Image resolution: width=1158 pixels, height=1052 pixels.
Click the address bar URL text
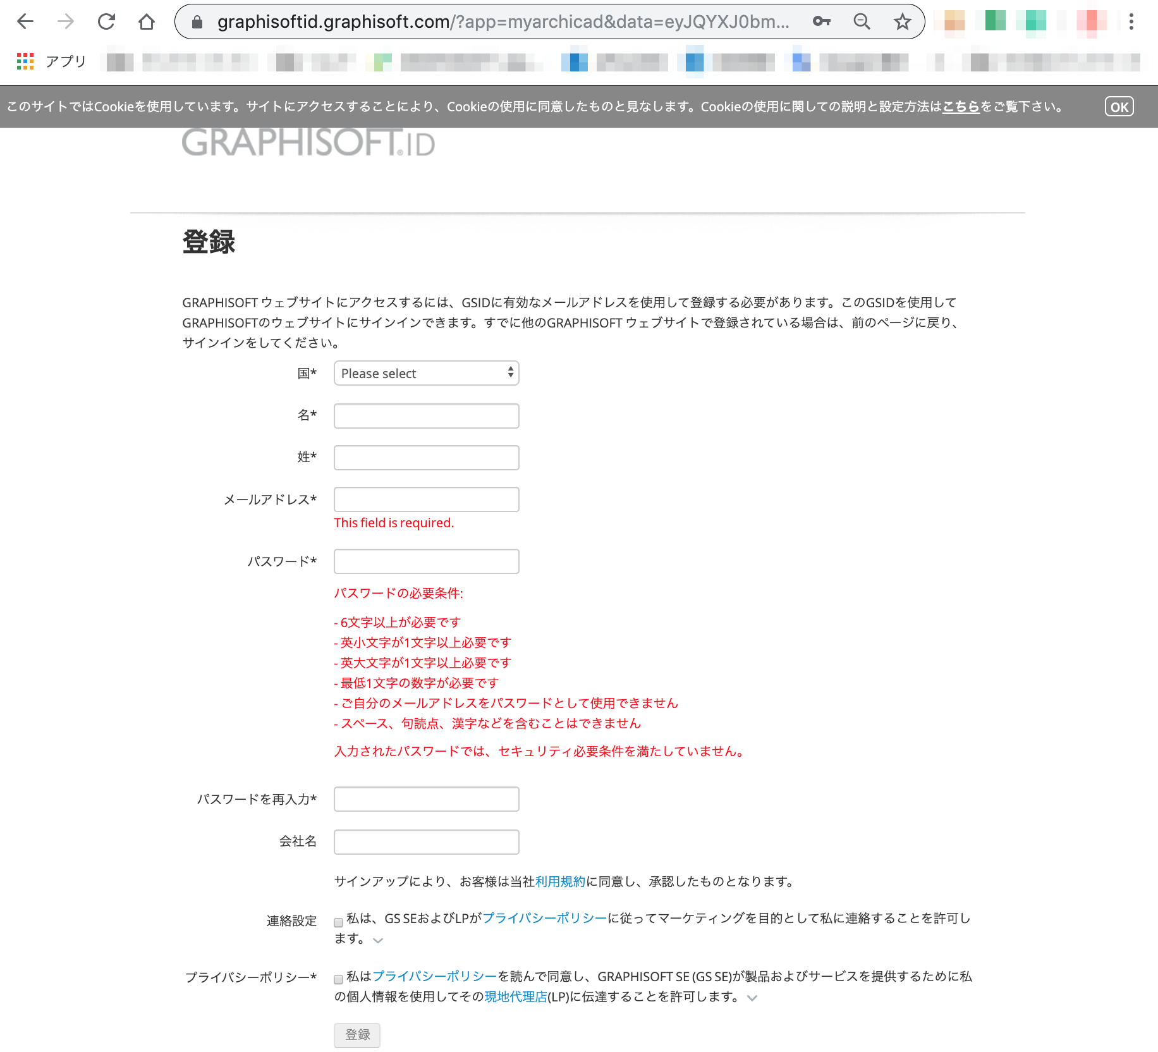coord(503,22)
